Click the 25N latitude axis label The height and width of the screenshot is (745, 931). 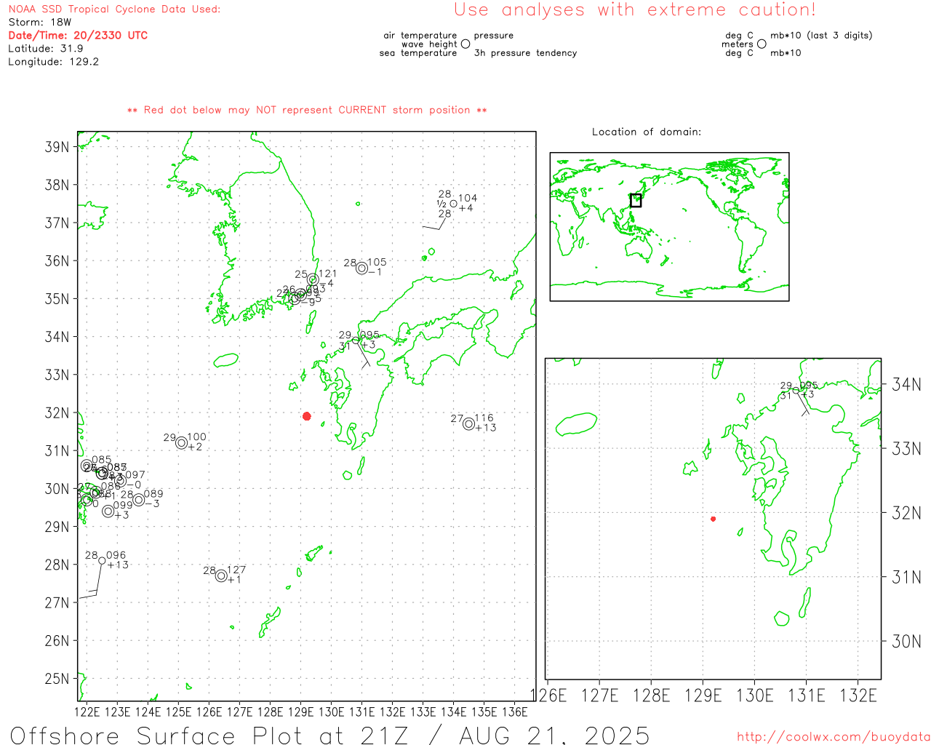point(57,679)
